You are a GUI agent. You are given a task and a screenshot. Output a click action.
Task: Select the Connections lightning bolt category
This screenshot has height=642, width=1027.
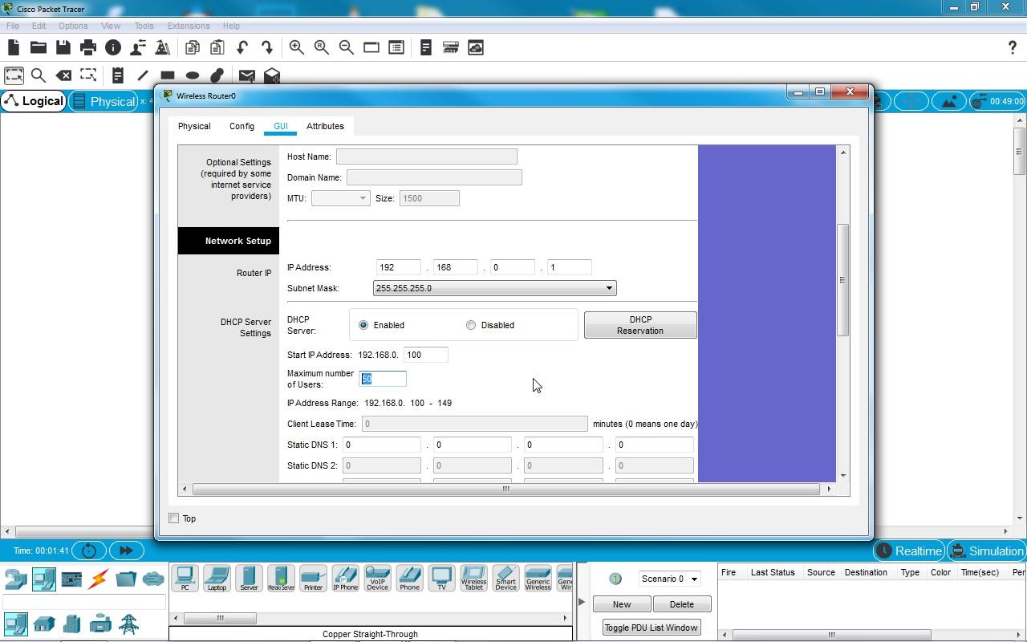click(x=99, y=579)
